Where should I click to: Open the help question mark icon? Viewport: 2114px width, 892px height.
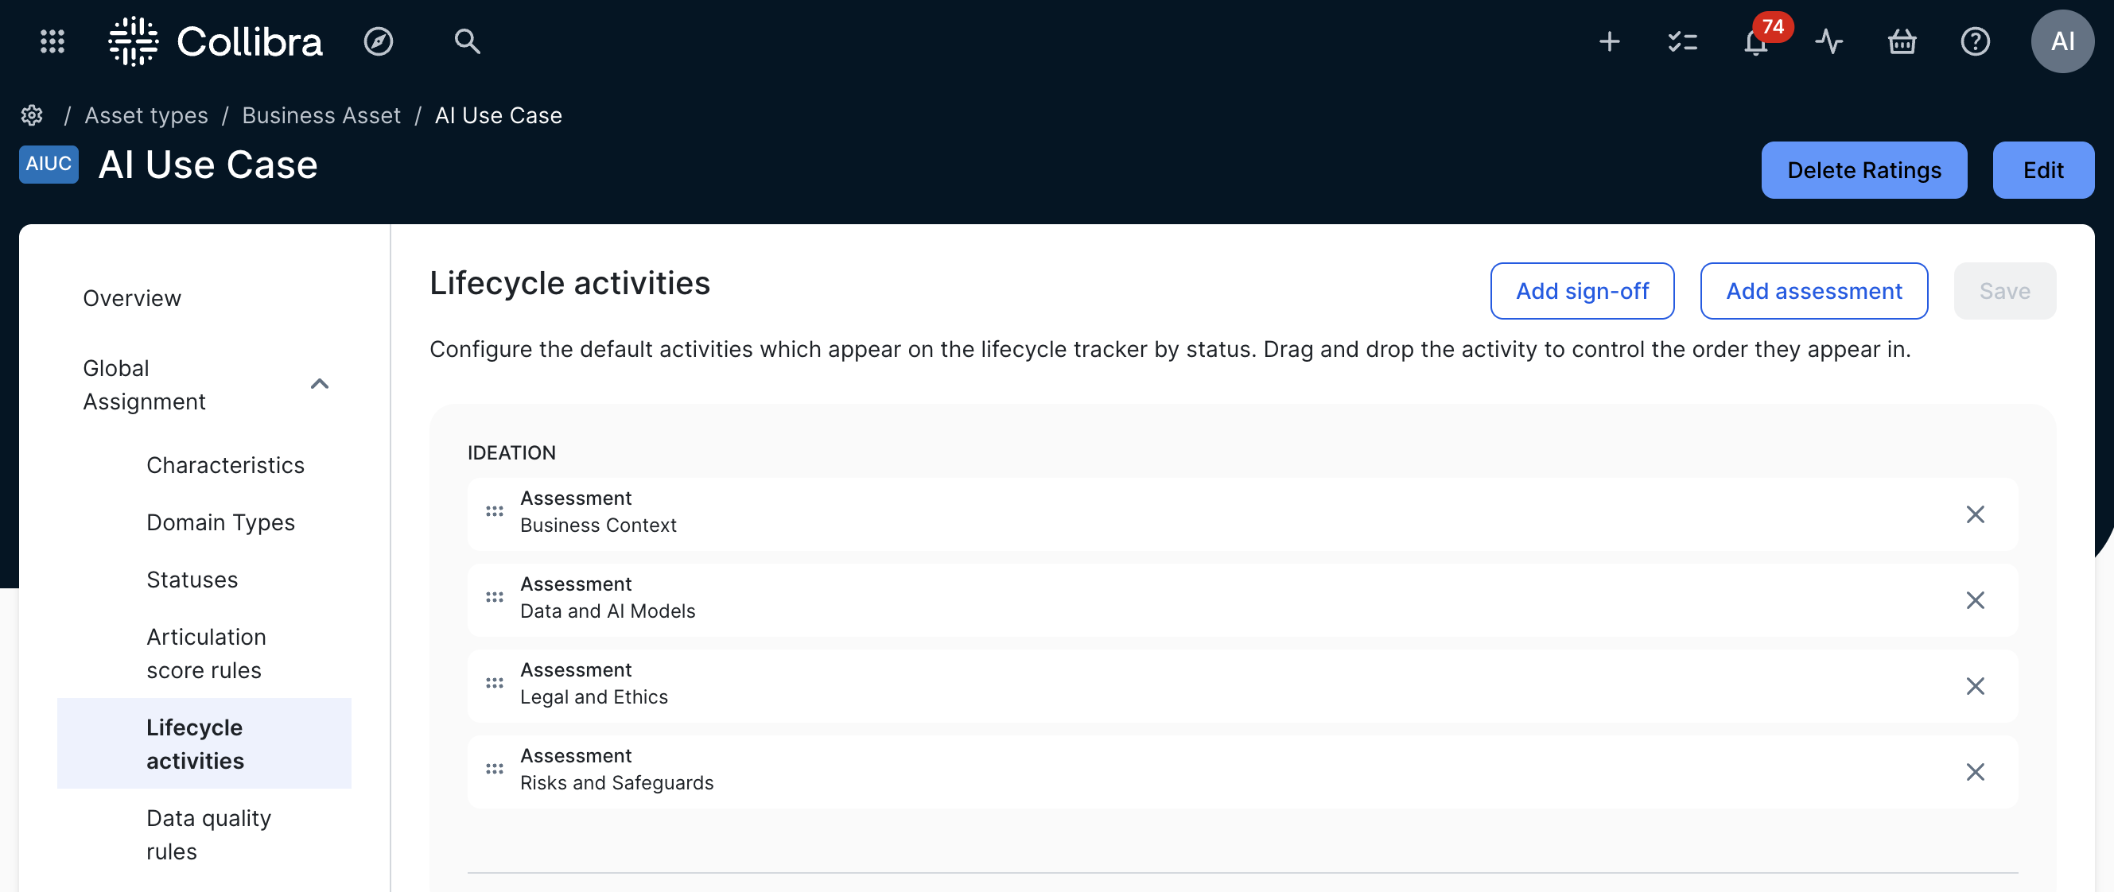click(x=1975, y=41)
